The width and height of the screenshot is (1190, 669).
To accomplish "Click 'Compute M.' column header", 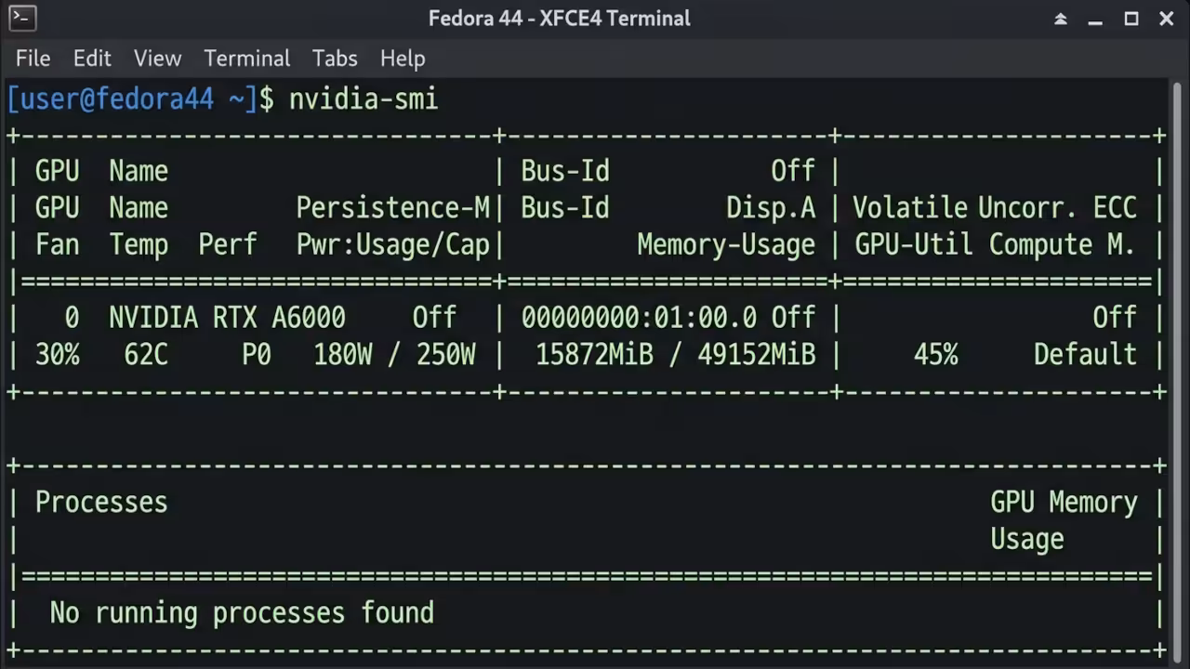I will (1062, 245).
